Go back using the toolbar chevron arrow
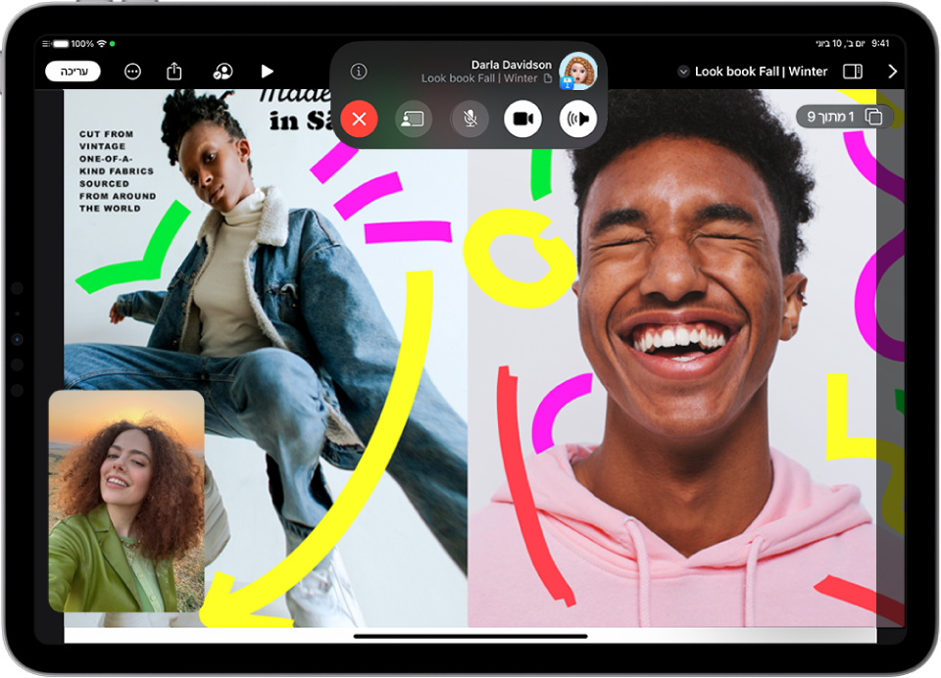 892,72
